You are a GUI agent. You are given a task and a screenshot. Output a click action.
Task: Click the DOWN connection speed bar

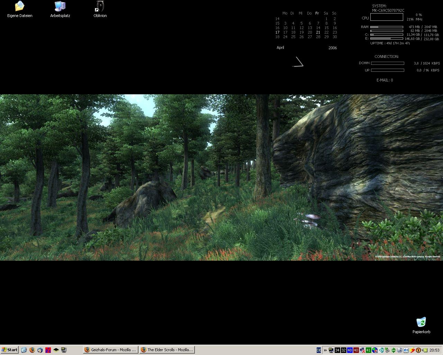pyautogui.click(x=388, y=63)
